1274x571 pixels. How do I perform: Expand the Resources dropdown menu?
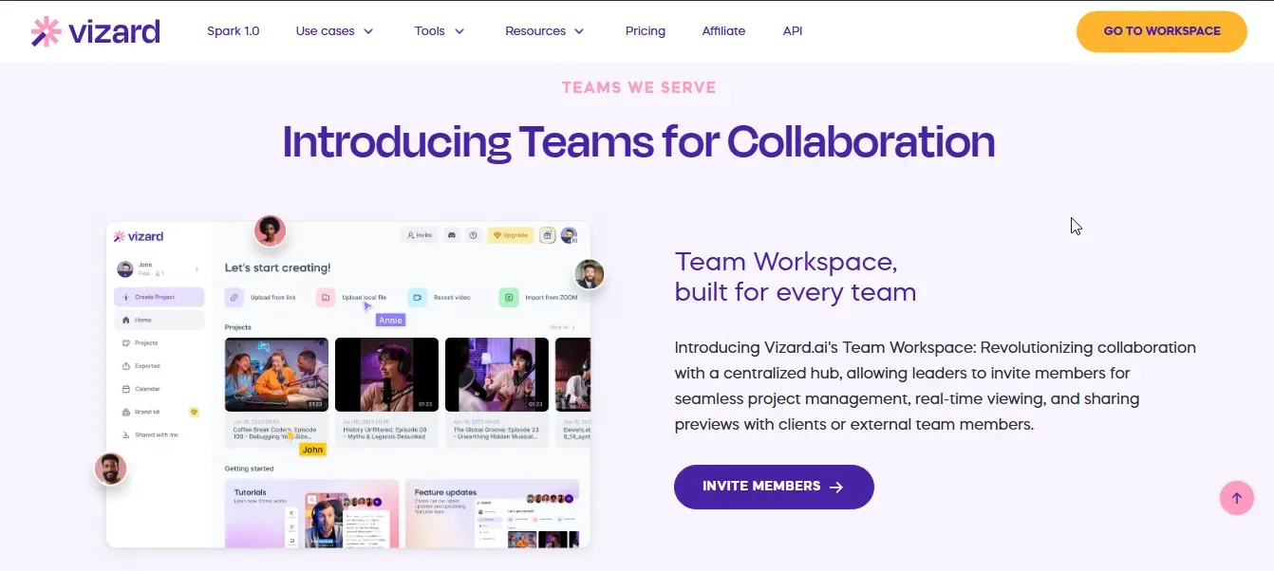[545, 31]
